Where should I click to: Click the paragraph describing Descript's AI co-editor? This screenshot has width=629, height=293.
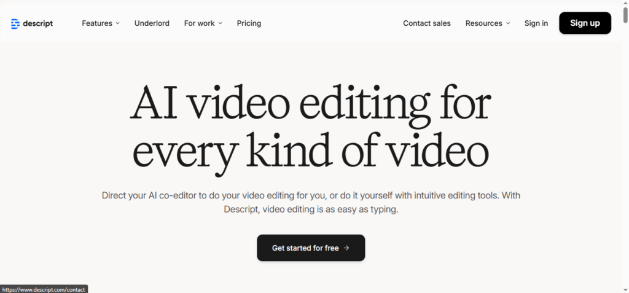click(x=310, y=202)
